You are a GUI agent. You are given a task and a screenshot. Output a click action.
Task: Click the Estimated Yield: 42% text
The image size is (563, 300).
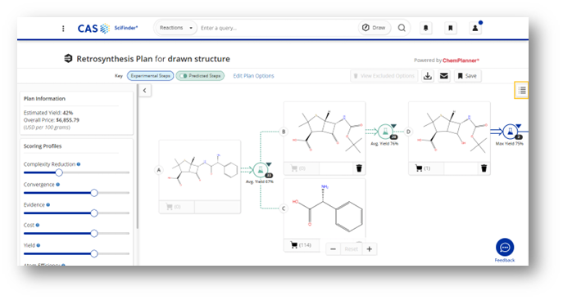48,113
